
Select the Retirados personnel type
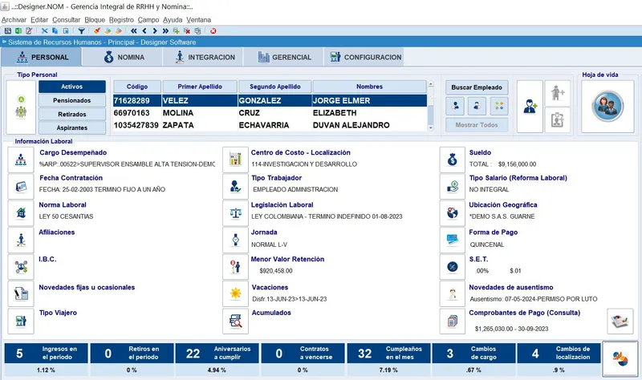pos(72,114)
